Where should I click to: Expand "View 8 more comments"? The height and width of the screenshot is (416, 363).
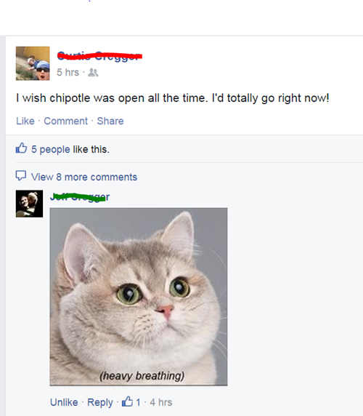coord(84,177)
